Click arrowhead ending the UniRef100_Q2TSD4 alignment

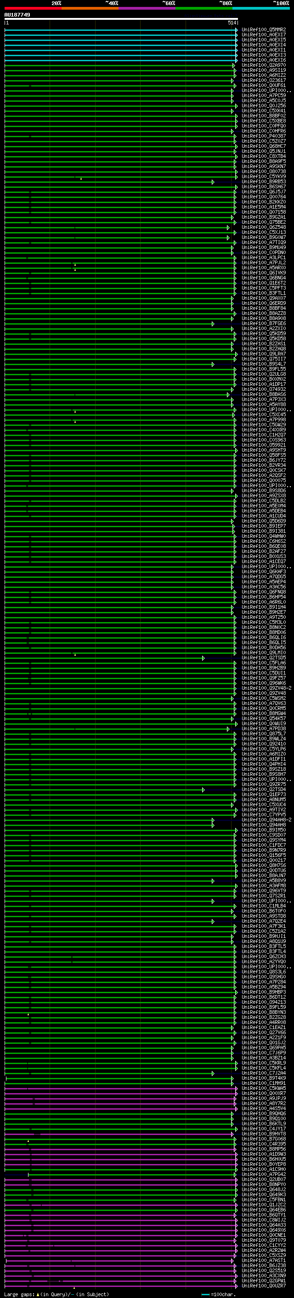click(x=204, y=790)
